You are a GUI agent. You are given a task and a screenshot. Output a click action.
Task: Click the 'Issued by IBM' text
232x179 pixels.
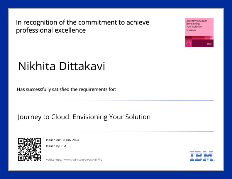[56, 146]
